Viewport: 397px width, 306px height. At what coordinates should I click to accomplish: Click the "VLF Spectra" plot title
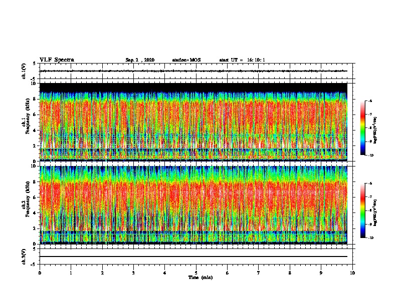tap(57, 60)
